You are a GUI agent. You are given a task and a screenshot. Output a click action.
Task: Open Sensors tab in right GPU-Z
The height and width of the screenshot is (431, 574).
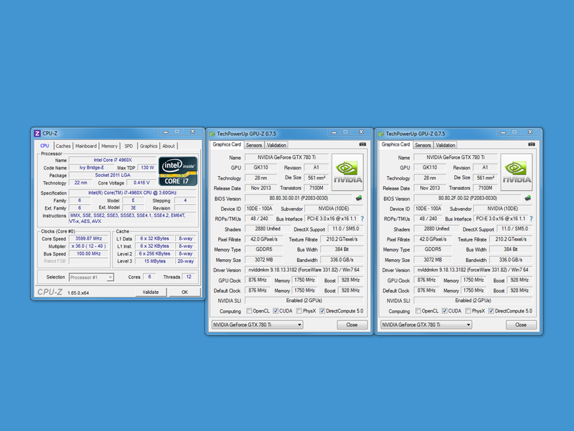tap(423, 145)
